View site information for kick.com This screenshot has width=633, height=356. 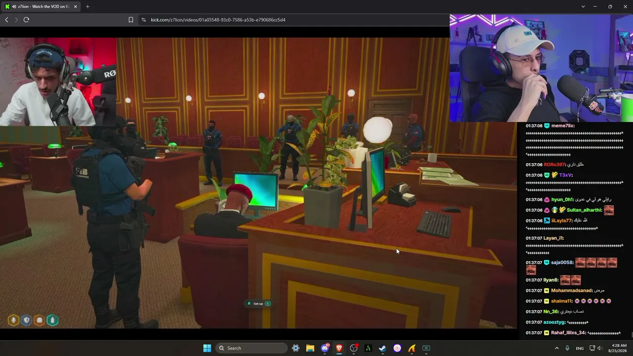(x=143, y=20)
